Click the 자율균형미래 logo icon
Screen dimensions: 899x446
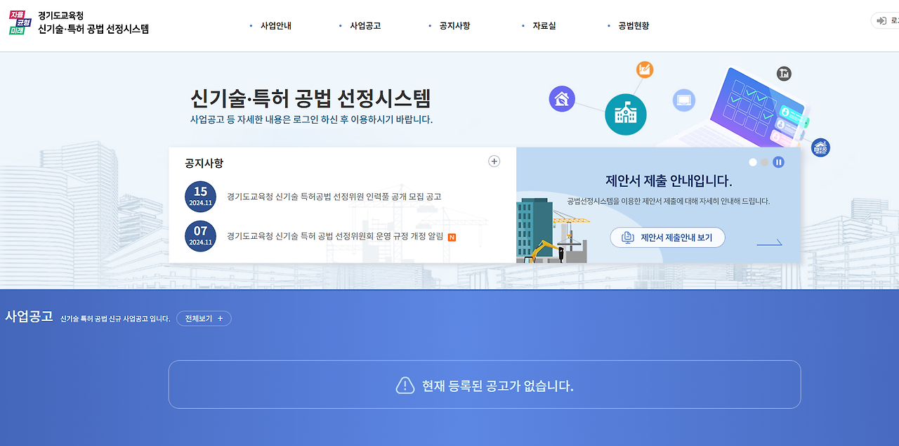[21, 21]
